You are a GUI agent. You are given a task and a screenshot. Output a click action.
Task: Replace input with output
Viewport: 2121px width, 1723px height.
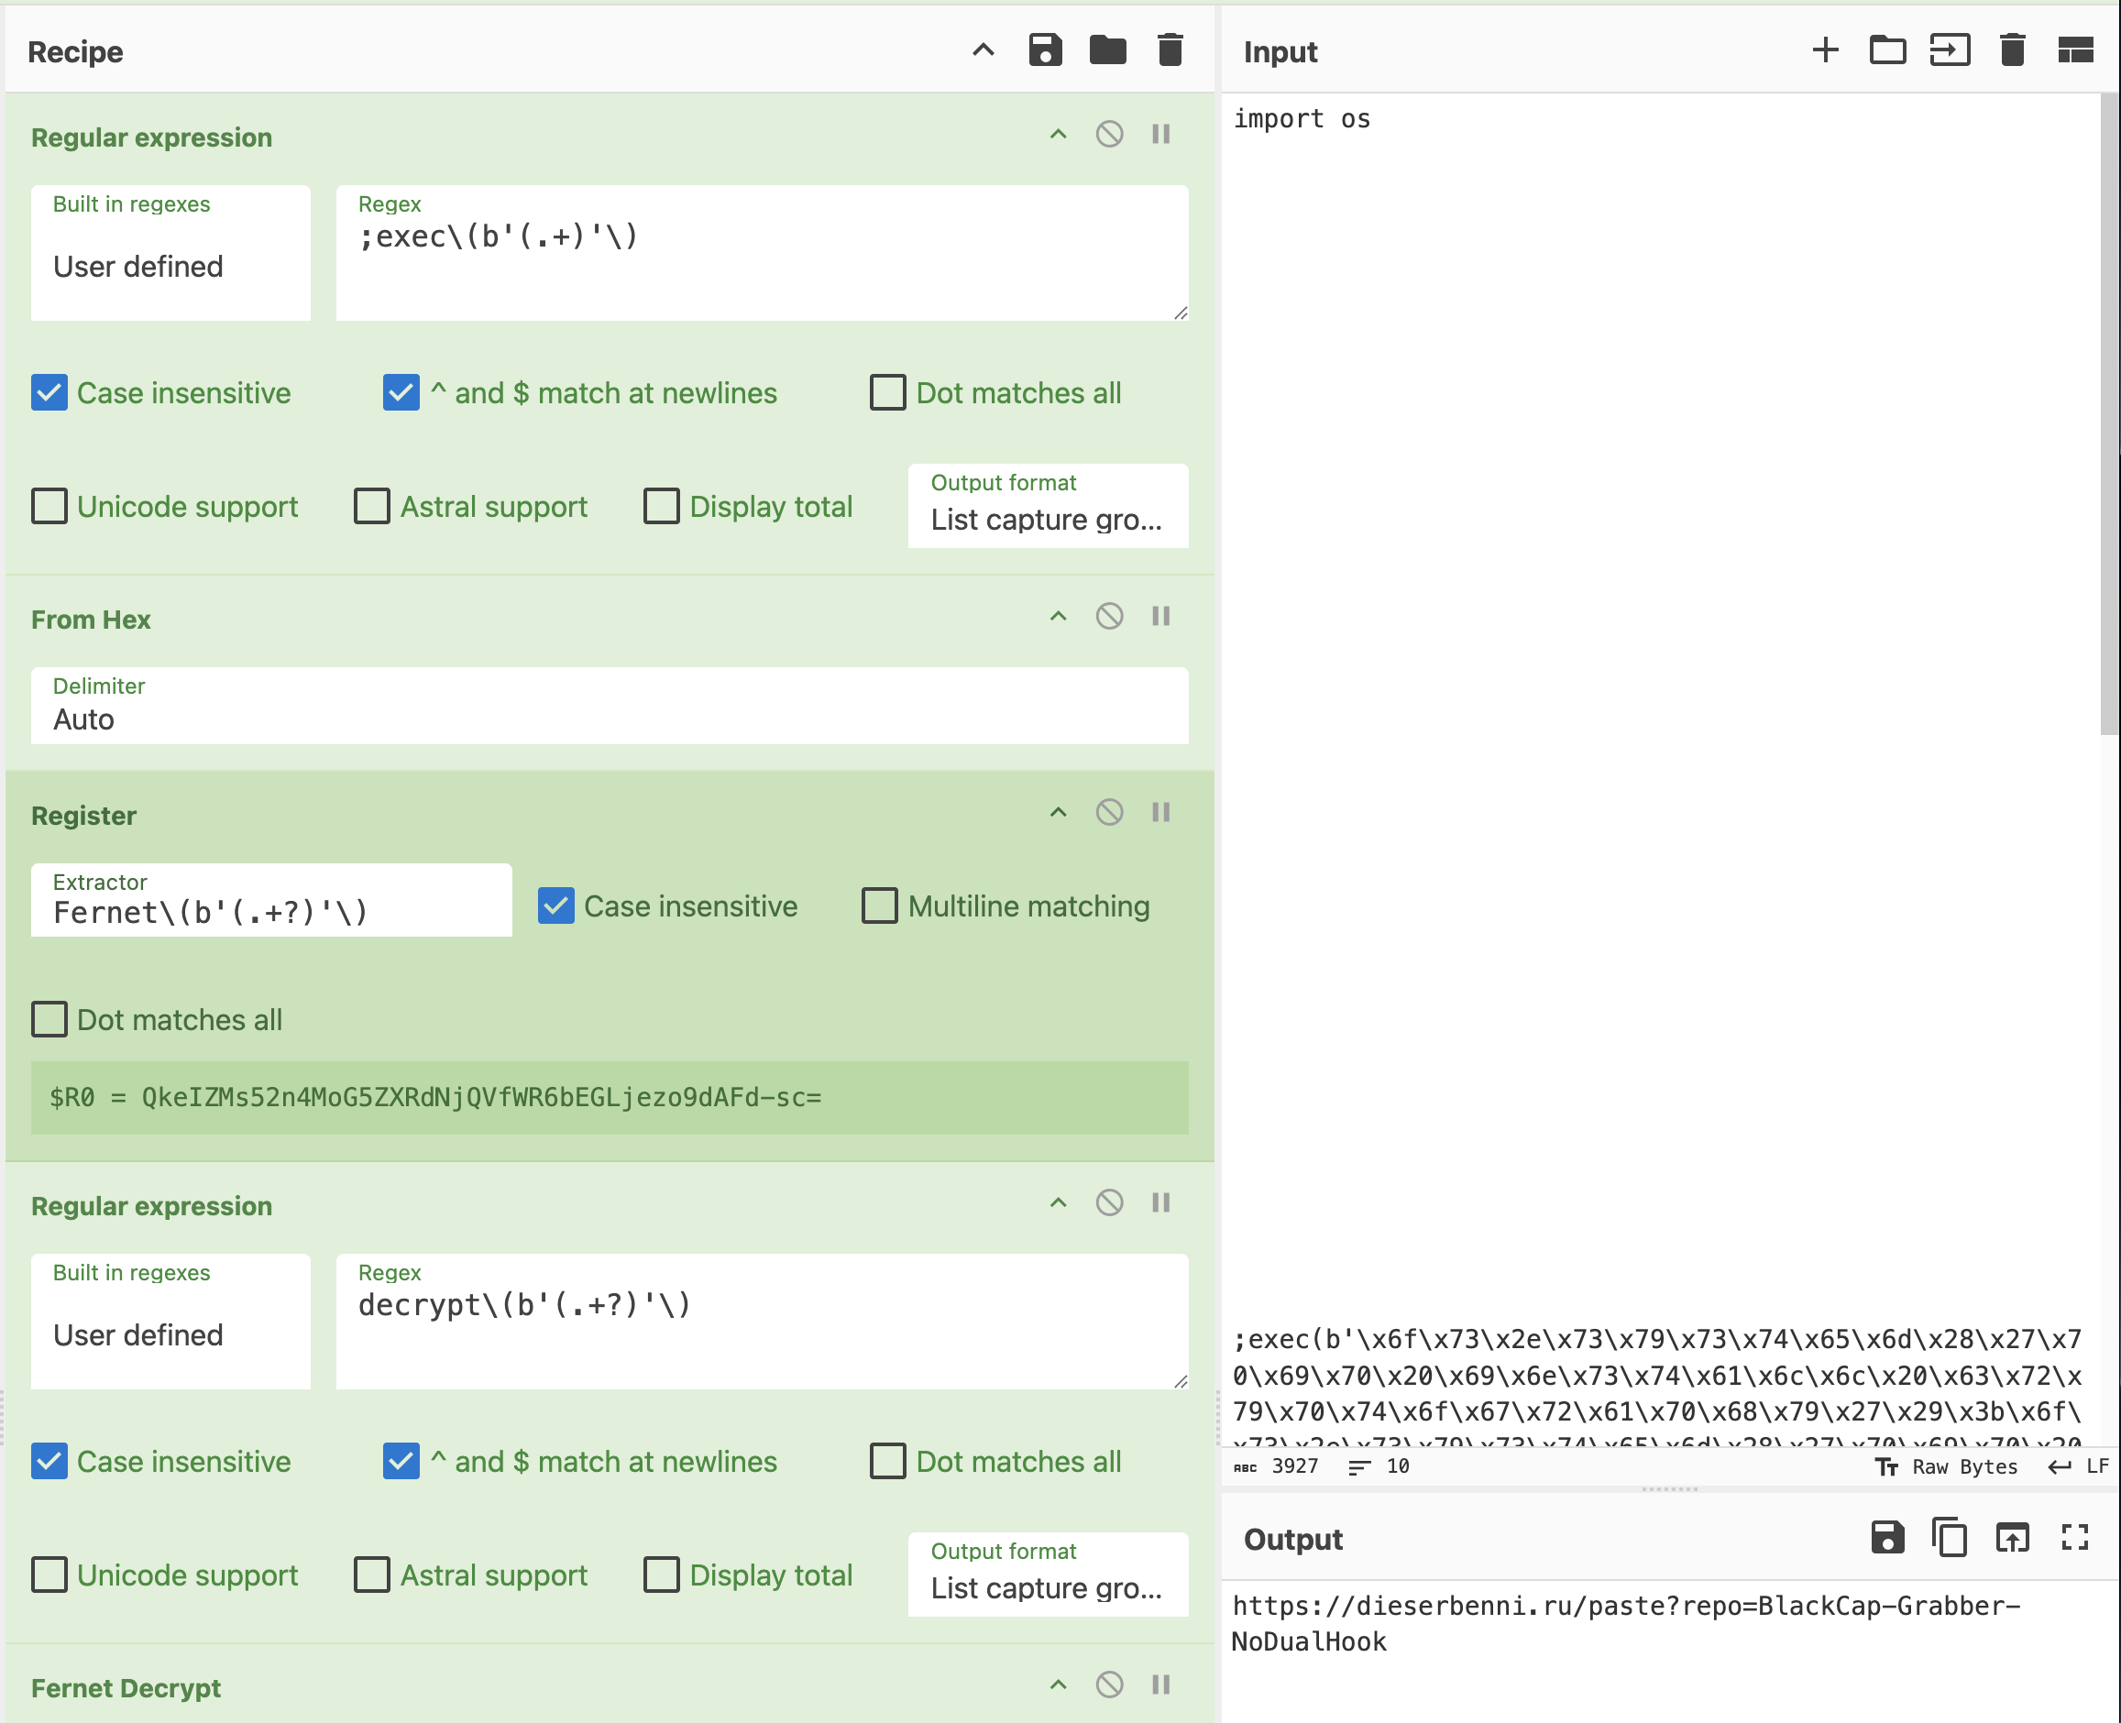[x=2013, y=1537]
